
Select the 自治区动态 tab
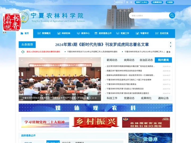coord(146,60)
